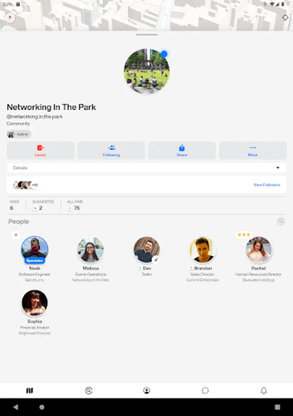This screenshot has width=293, height=416.
Task: Tap the bottom sheet grab handle
Action: coord(147,35)
